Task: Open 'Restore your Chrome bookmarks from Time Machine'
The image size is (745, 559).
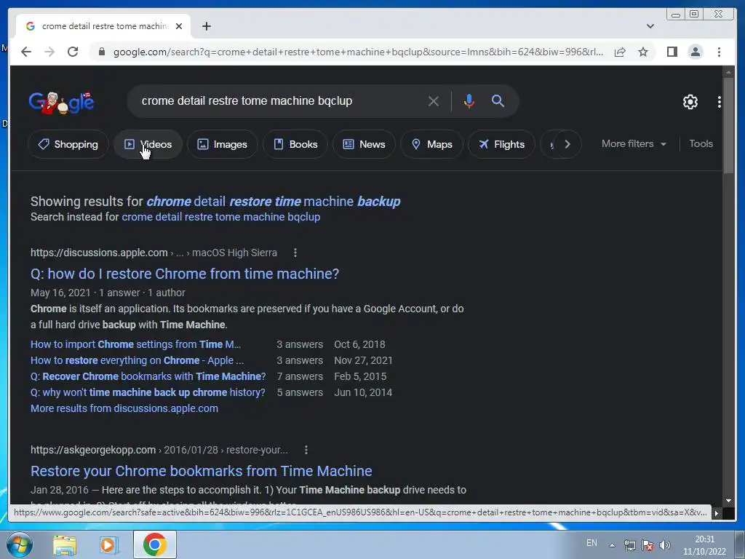Action: 201,471
